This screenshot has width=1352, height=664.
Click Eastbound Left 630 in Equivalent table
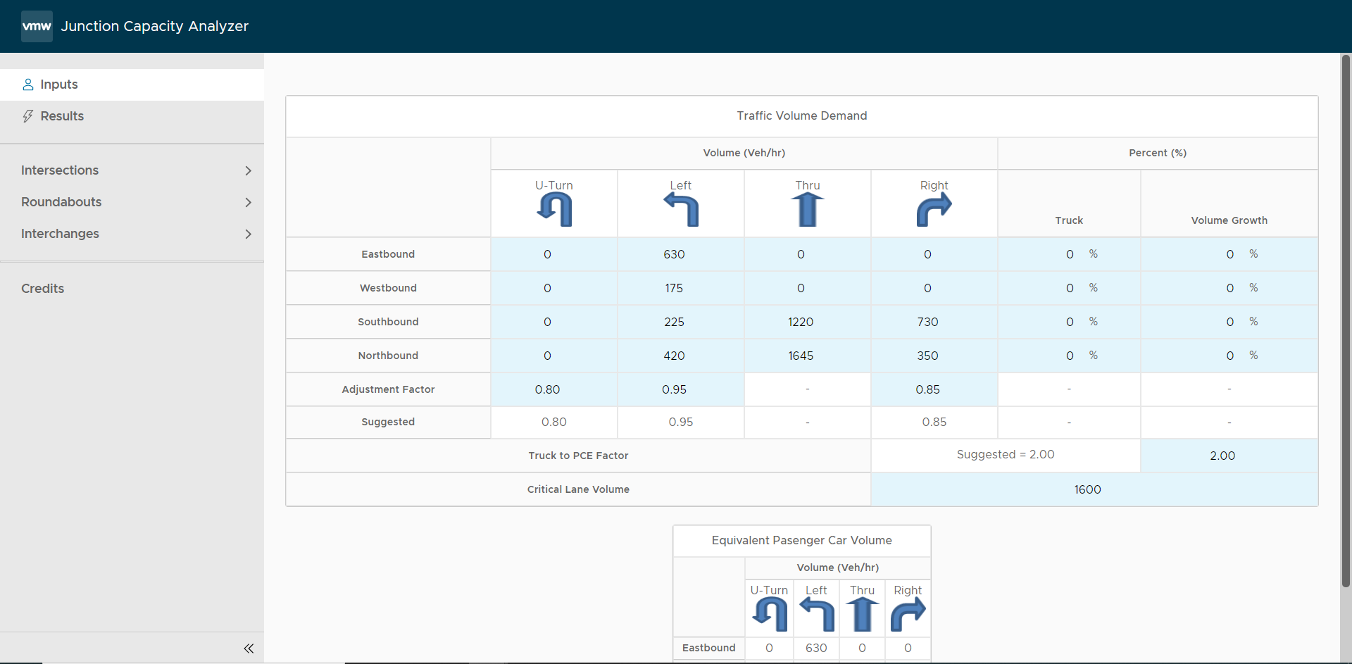pos(817,648)
